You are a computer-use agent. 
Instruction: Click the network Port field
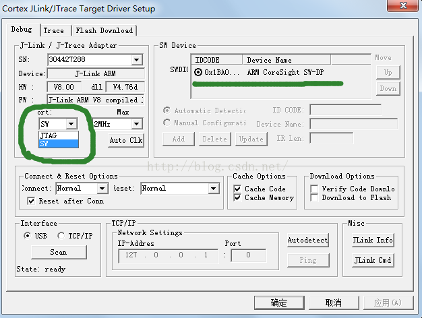click(x=248, y=255)
